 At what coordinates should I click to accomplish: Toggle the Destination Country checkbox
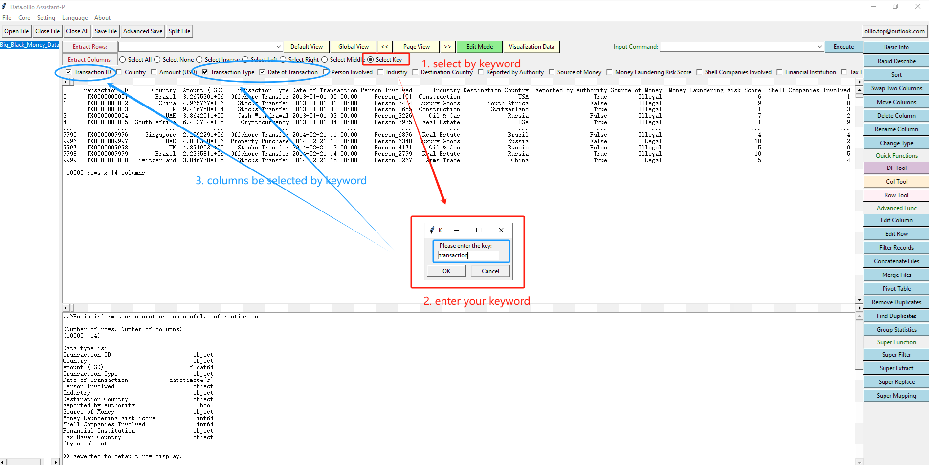click(x=415, y=72)
